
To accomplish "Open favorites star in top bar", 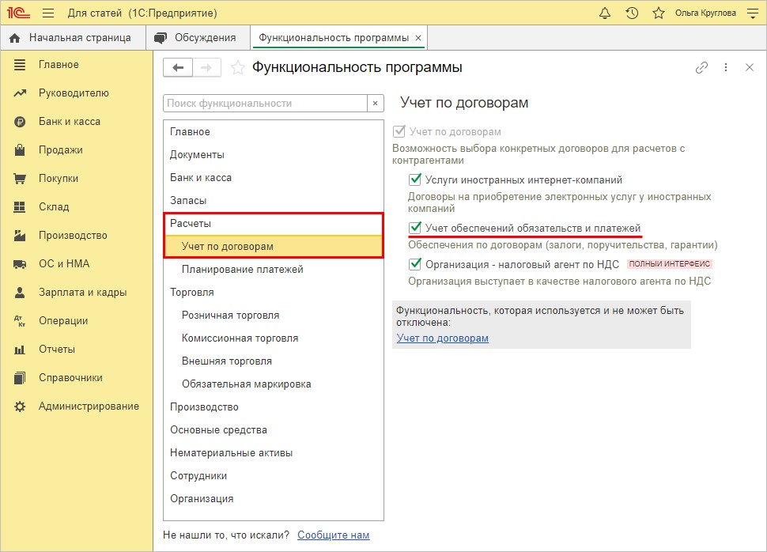I will pos(659,13).
